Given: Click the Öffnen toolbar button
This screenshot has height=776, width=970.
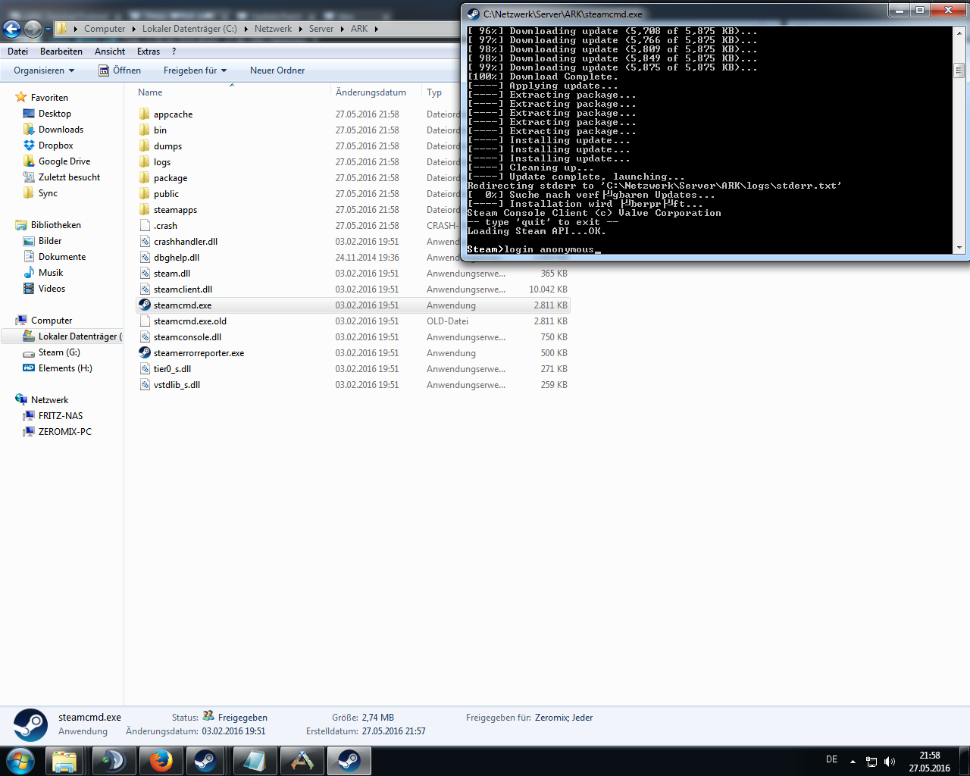Looking at the screenshot, I should click(120, 70).
